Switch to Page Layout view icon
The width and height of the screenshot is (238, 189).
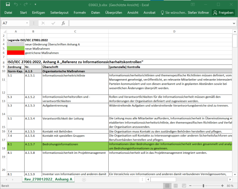tap(177, 185)
